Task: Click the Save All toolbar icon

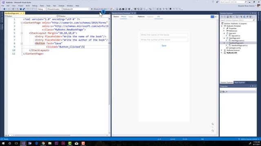Action: (x=24, y=9)
